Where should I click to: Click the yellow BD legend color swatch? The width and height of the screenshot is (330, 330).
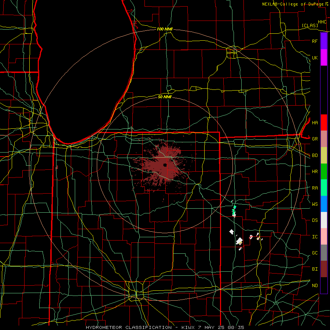324,155
